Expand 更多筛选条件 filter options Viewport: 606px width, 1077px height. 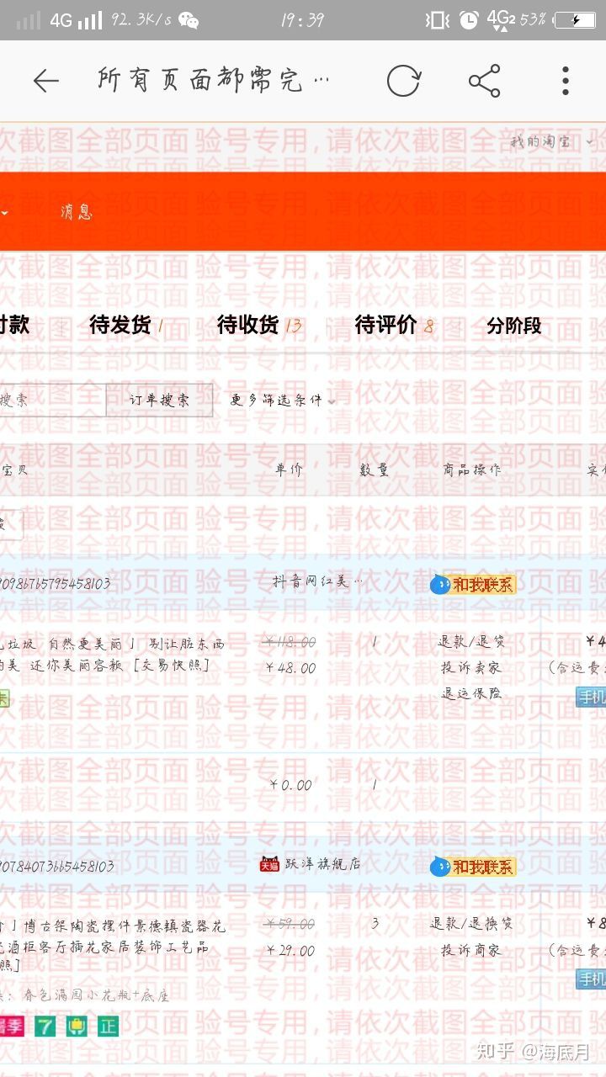283,401
